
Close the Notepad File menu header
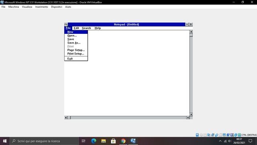tap(68, 28)
